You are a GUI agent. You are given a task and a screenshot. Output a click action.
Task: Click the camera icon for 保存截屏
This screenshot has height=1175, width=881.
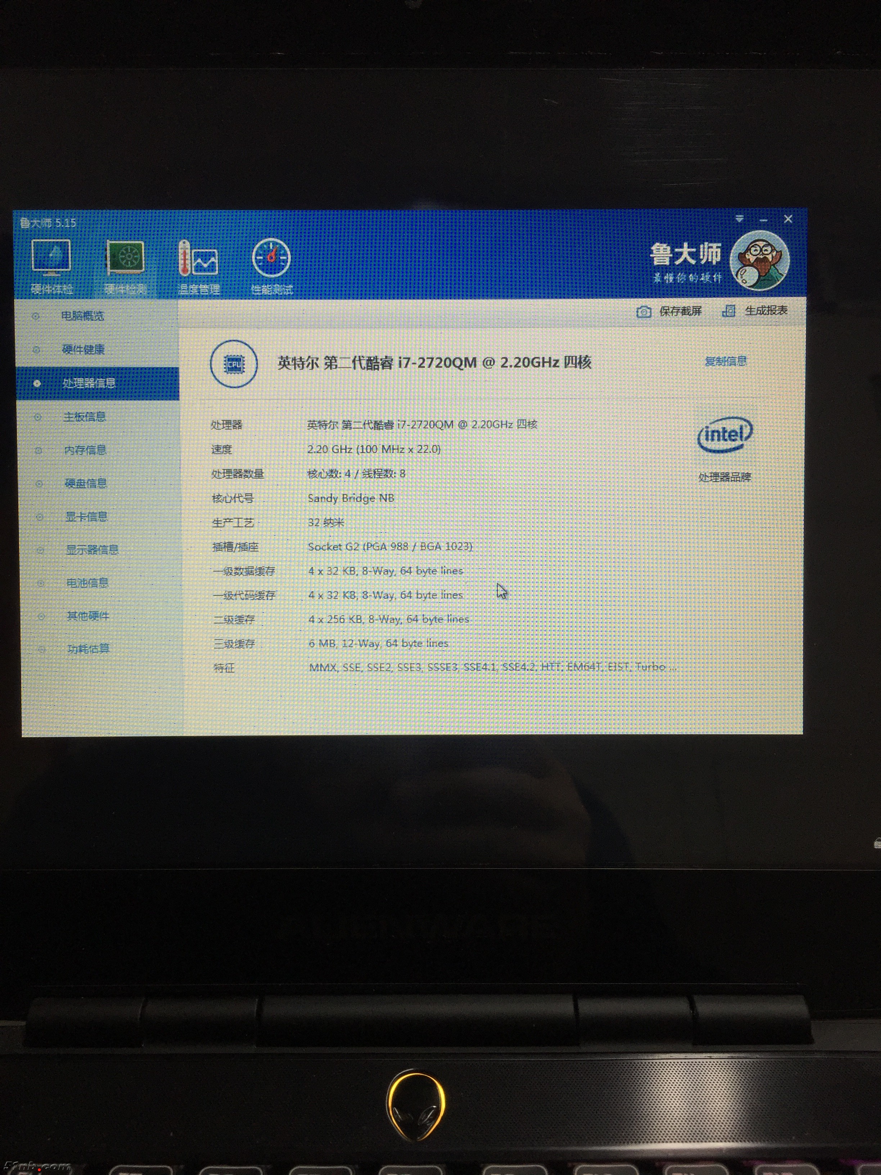click(x=643, y=312)
